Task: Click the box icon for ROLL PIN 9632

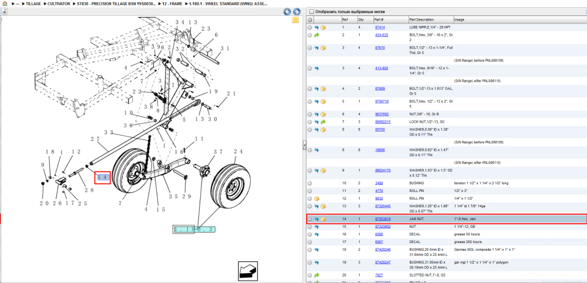Action: [316, 198]
